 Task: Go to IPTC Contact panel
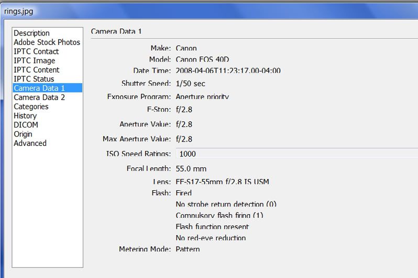point(36,51)
